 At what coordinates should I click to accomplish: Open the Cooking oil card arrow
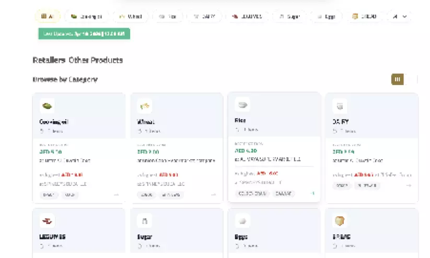(116, 195)
